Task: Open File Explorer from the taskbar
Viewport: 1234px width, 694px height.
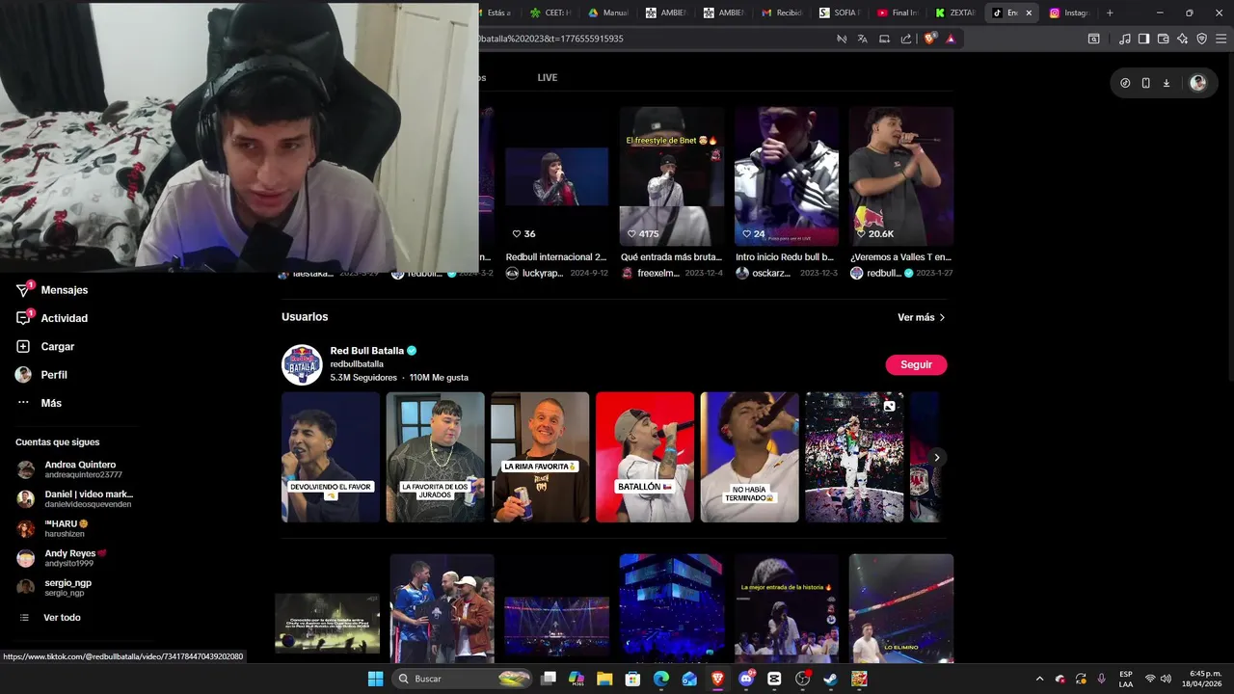Action: point(604,679)
